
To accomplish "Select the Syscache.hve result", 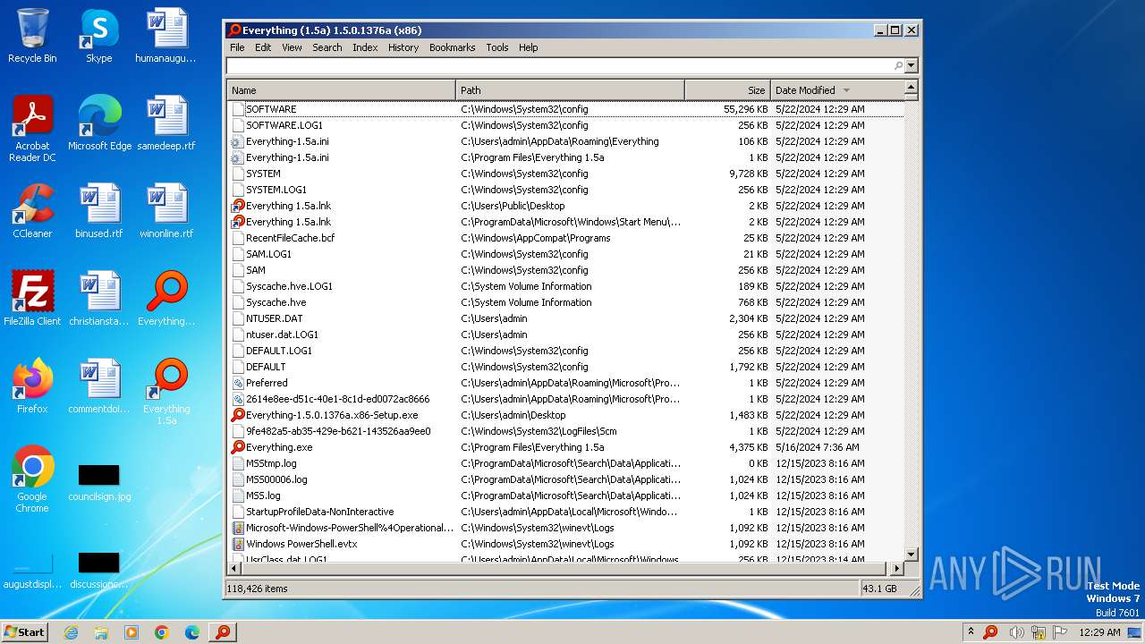I will (x=565, y=302).
